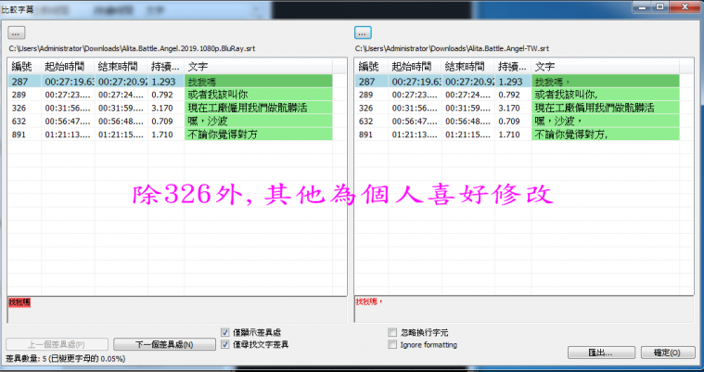The image size is (704, 372).
Task: Enable 忽略換行字元 checkbox
Action: (392, 332)
